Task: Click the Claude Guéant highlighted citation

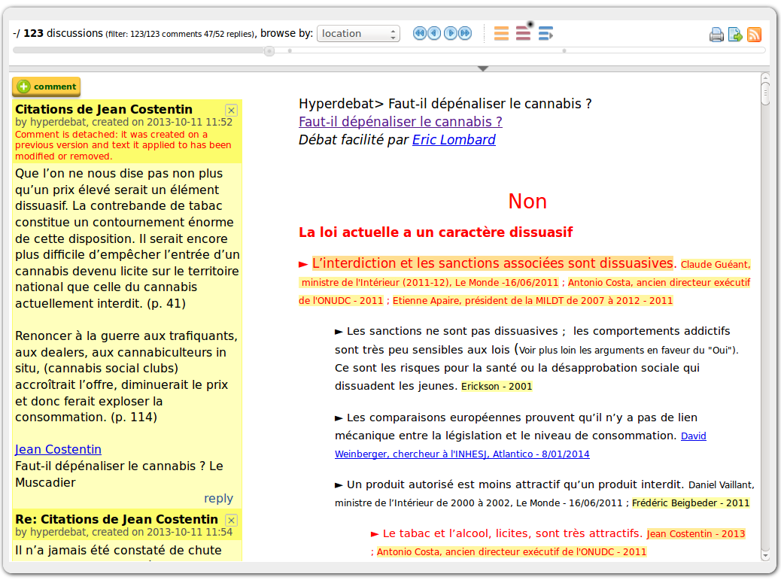Action: (x=716, y=265)
